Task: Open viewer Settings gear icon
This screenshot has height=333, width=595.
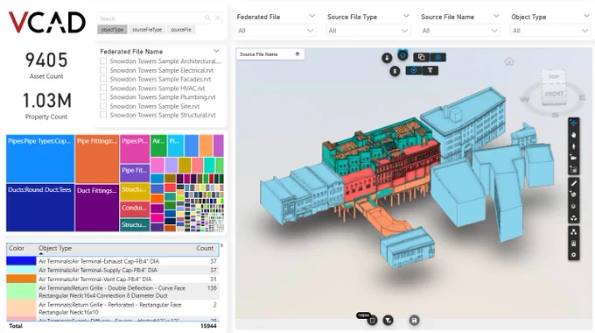Action: tap(573, 255)
